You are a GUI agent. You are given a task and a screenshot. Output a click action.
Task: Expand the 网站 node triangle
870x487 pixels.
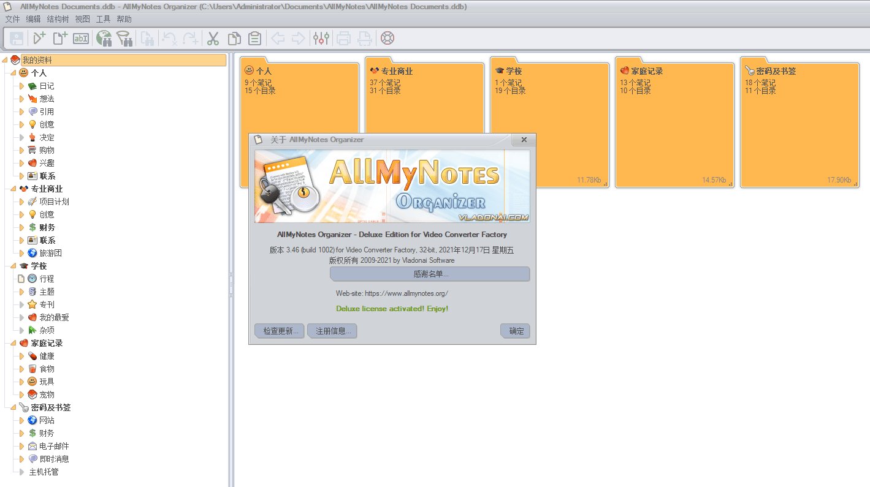pos(22,420)
